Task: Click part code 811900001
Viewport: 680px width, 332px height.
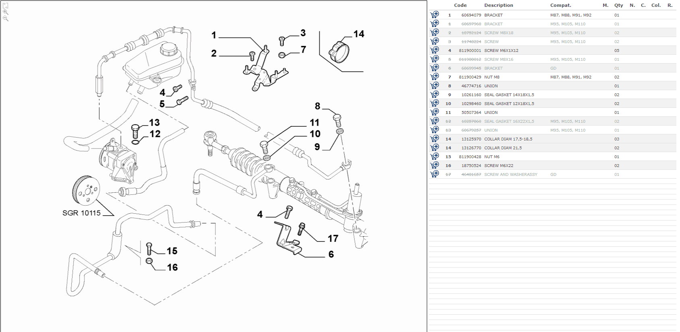Action: tap(470, 50)
